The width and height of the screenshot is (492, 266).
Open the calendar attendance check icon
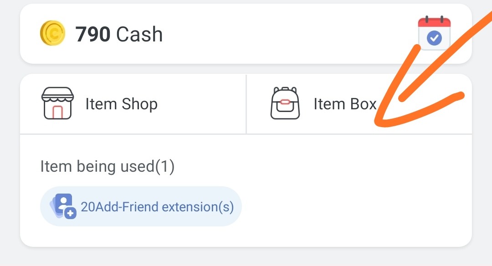pos(434,34)
